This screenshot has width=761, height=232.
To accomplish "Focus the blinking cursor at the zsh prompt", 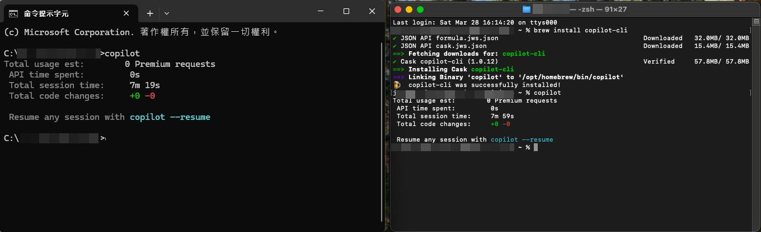I will pyautogui.click(x=535, y=147).
